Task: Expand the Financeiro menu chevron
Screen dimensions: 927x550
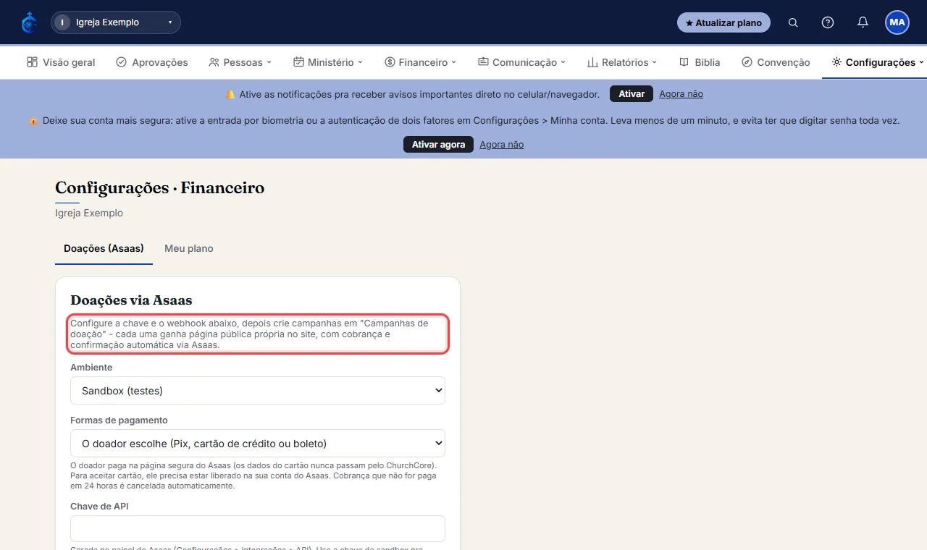Action: click(454, 62)
